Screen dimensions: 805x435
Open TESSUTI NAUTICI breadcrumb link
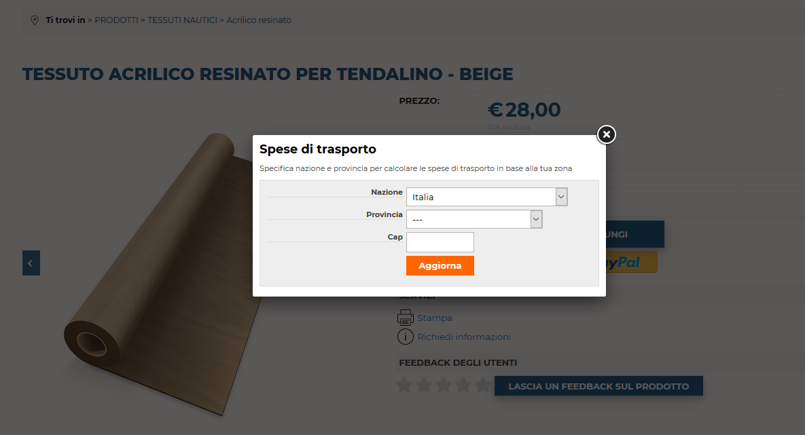[x=182, y=20]
